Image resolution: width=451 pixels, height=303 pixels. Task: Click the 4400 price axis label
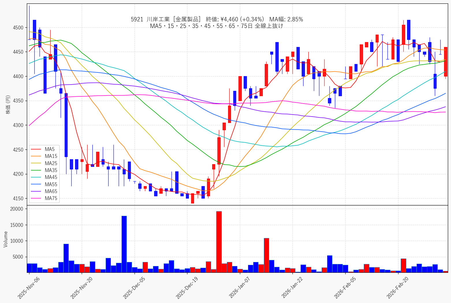18,76
